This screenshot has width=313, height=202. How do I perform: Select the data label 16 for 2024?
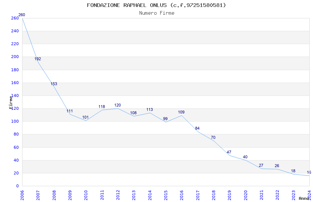[x=309, y=172]
